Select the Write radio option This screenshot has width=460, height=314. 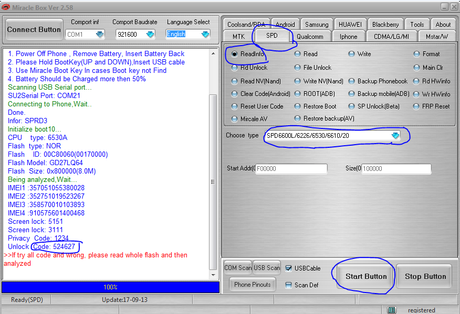[x=351, y=54]
